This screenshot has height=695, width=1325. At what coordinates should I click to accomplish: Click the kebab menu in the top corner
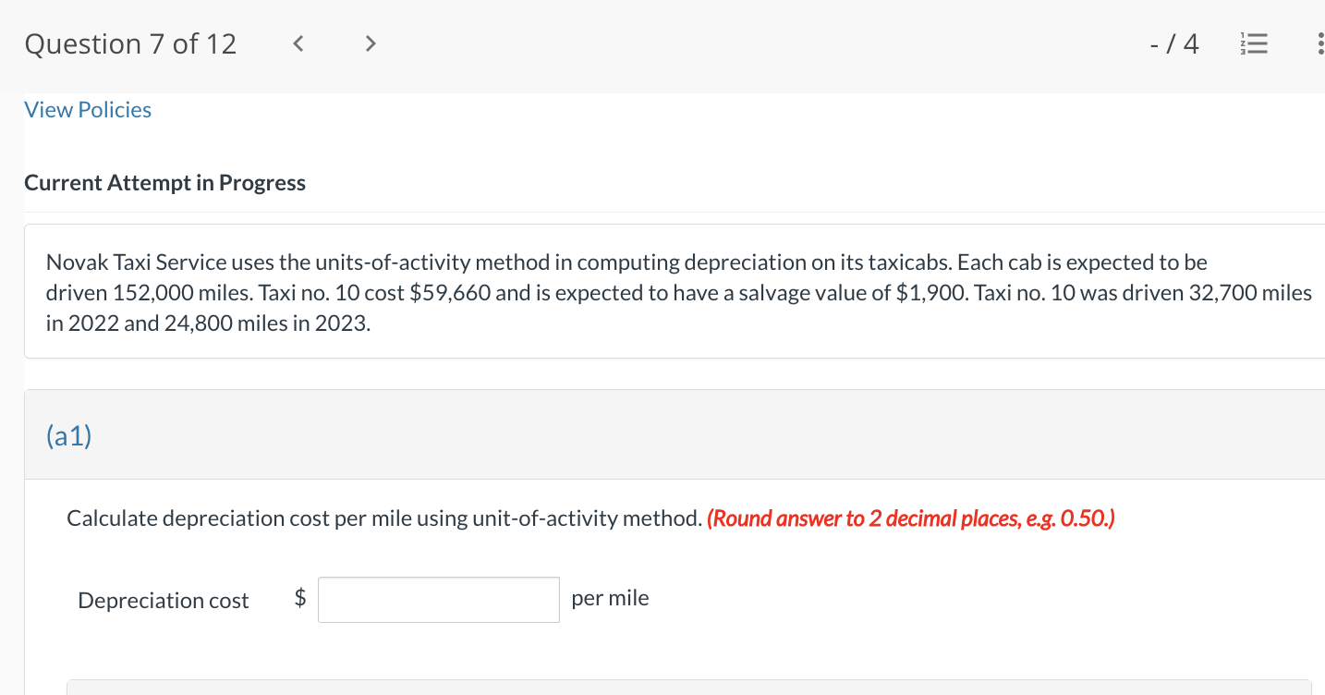click(1321, 43)
